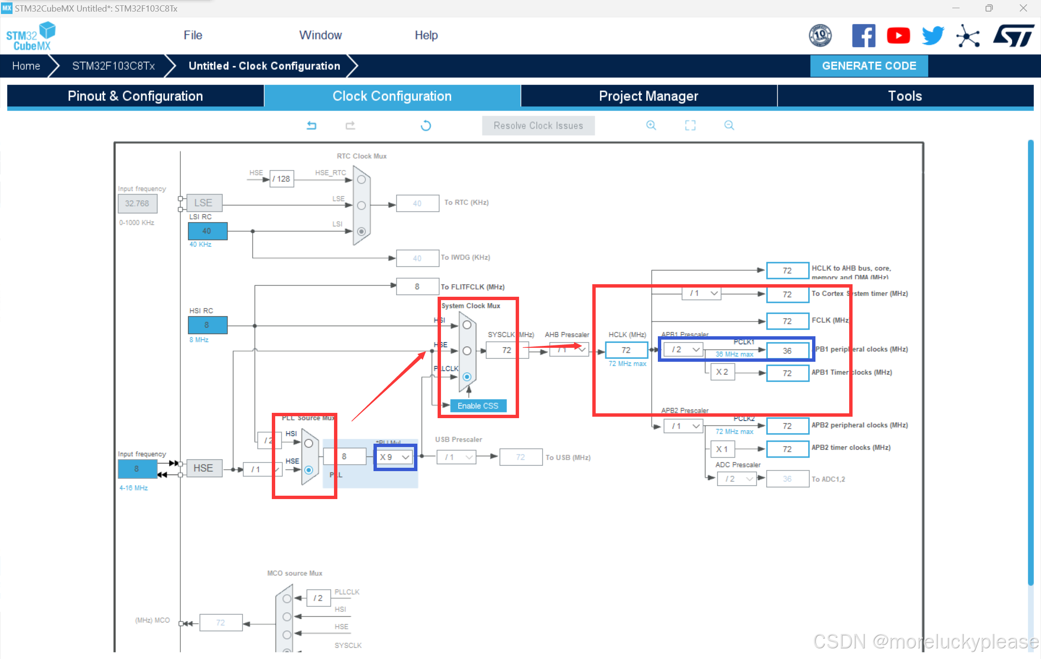
Task: Click the zoom in magnifier icon
Action: (651, 125)
